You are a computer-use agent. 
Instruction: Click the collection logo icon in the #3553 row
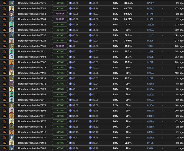[x=5, y=95]
